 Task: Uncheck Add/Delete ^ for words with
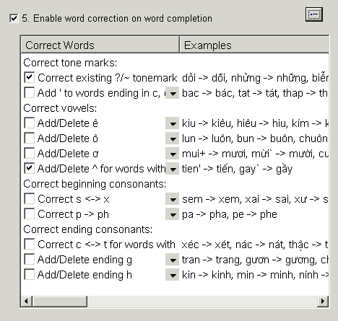(x=29, y=168)
